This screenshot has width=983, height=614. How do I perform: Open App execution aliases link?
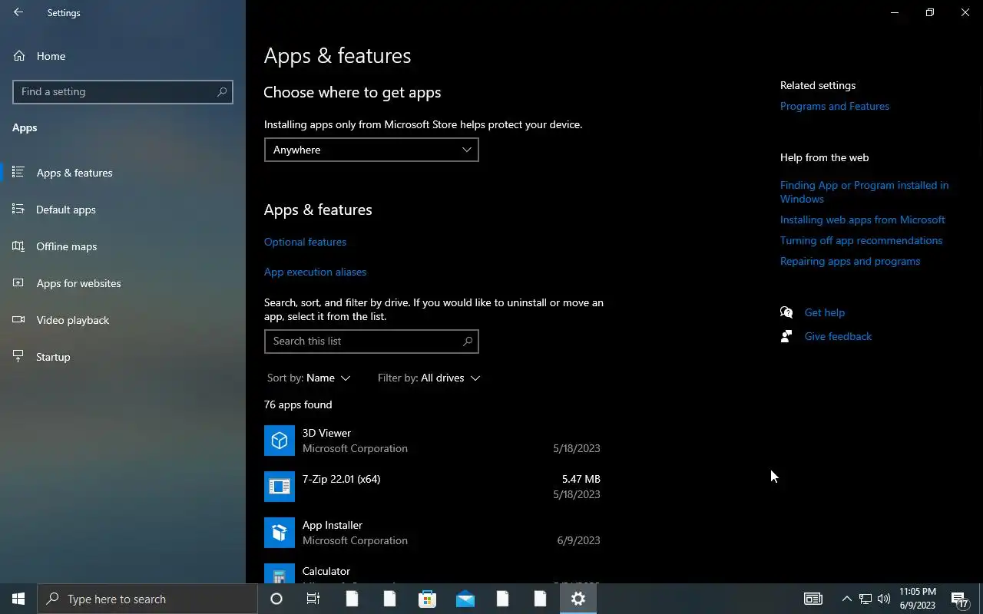tap(315, 272)
